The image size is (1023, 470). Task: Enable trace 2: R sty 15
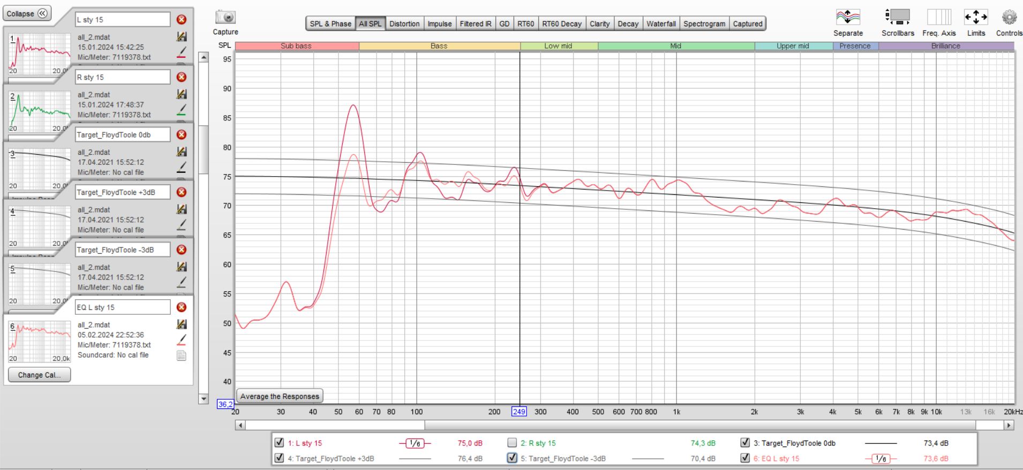coord(512,443)
